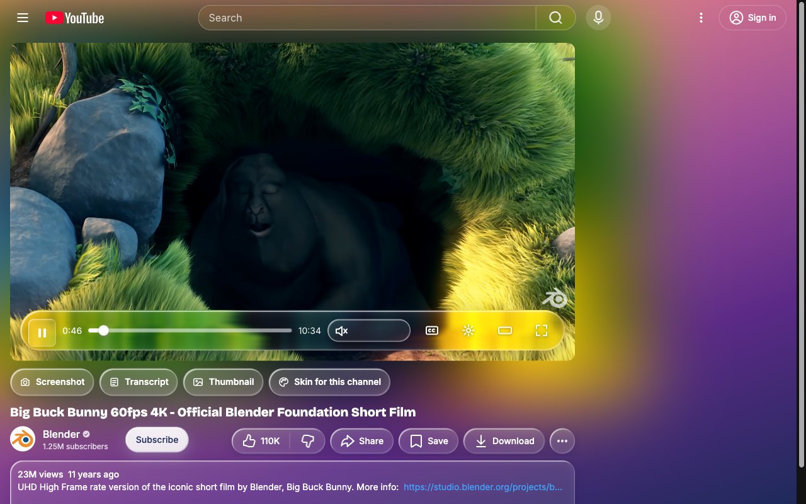Click the Search input field

click(367, 18)
